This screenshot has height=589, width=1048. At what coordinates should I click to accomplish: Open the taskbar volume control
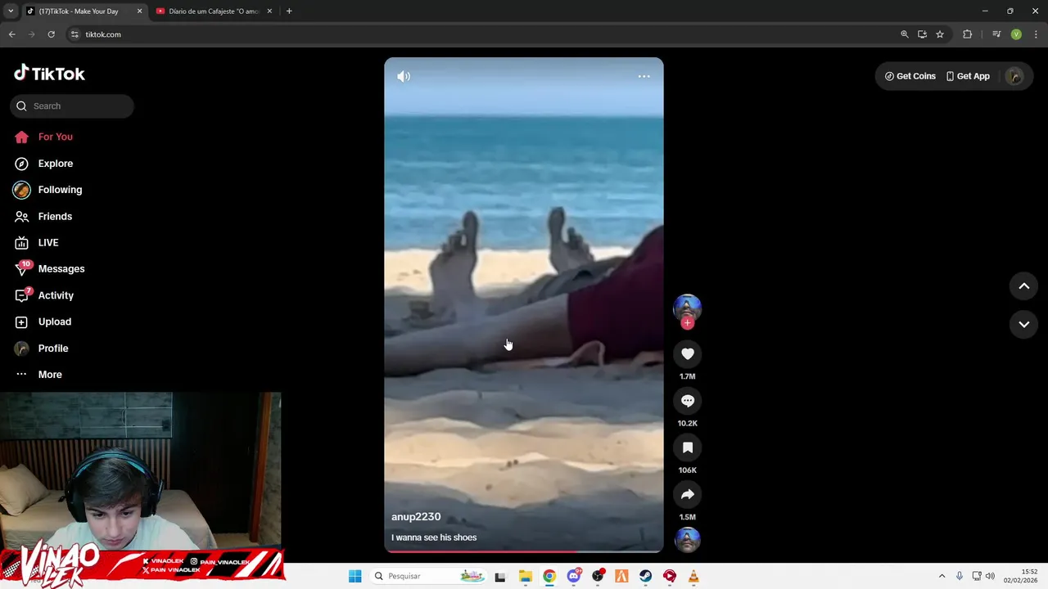point(990,576)
